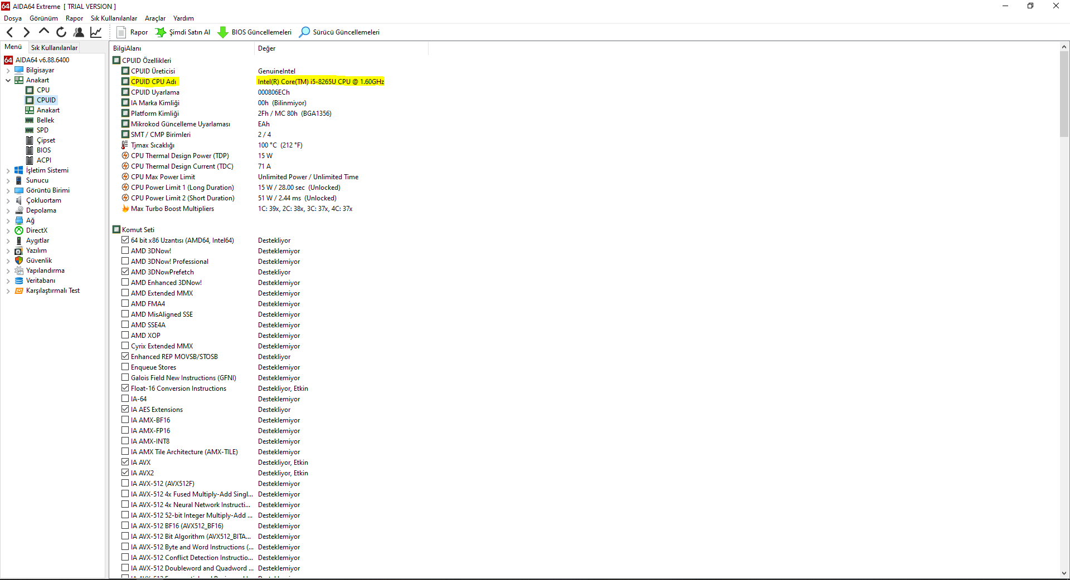Open the user profile icon in the toolbar

(x=79, y=32)
